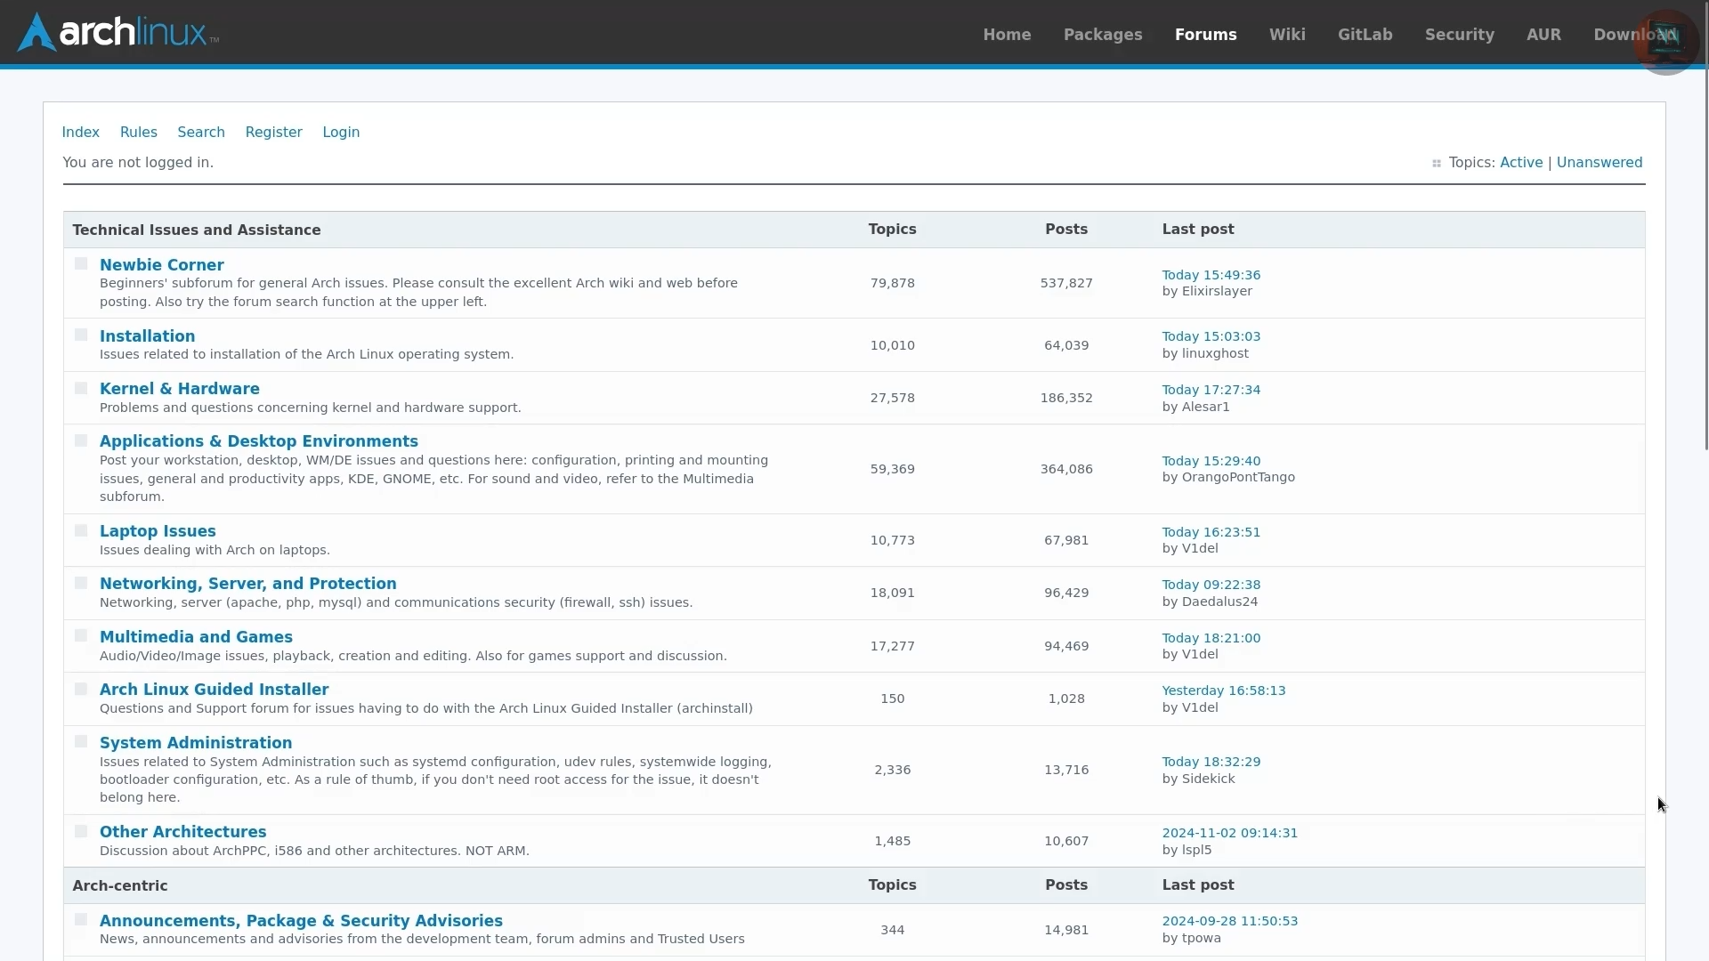Click the Kernel & Hardware status icon
Viewport: 1709px width, 961px height.
point(81,389)
